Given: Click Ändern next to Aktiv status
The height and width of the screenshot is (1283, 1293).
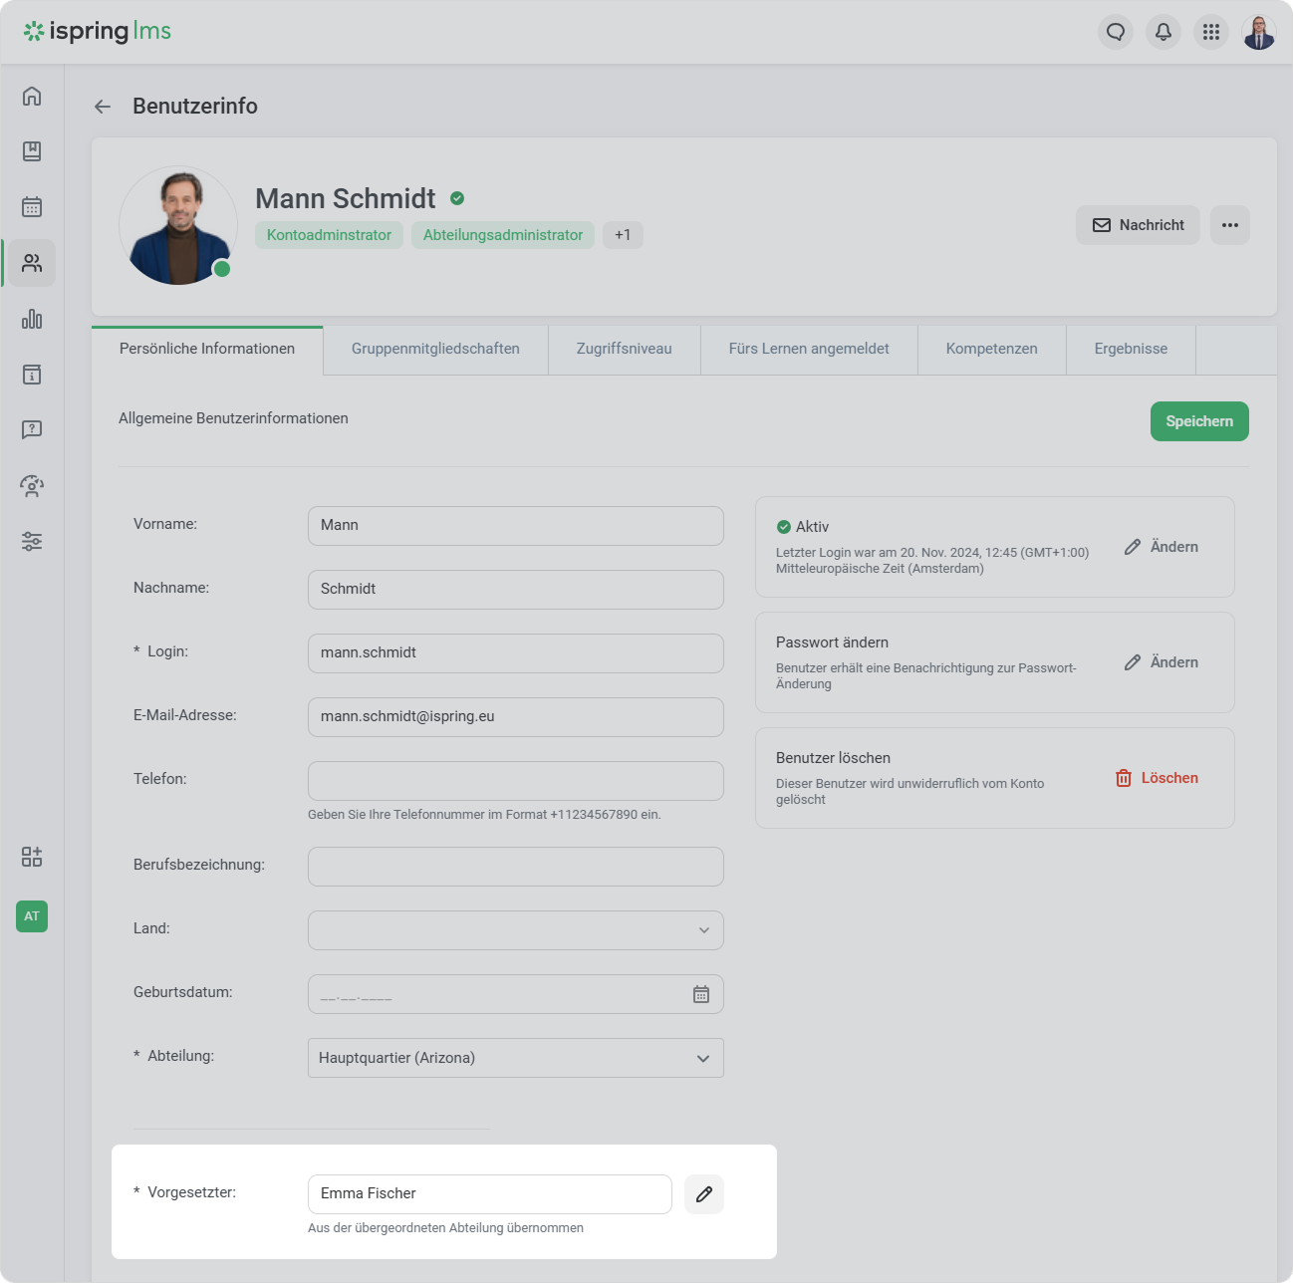Looking at the screenshot, I should tap(1162, 547).
